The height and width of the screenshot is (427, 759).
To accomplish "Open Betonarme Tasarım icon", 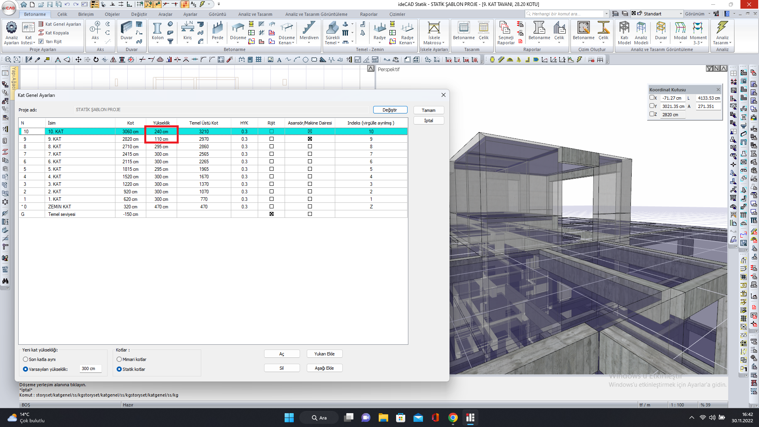I will click(x=464, y=31).
